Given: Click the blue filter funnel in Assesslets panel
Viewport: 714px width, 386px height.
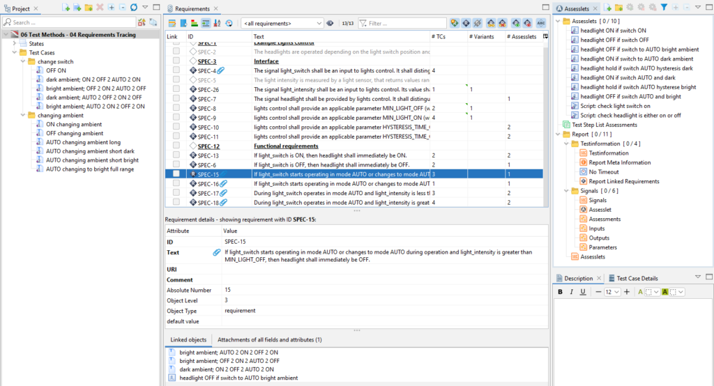Looking at the screenshot, I should coord(664,7).
